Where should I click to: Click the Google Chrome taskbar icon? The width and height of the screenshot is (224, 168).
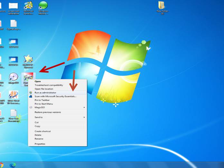(2, 165)
